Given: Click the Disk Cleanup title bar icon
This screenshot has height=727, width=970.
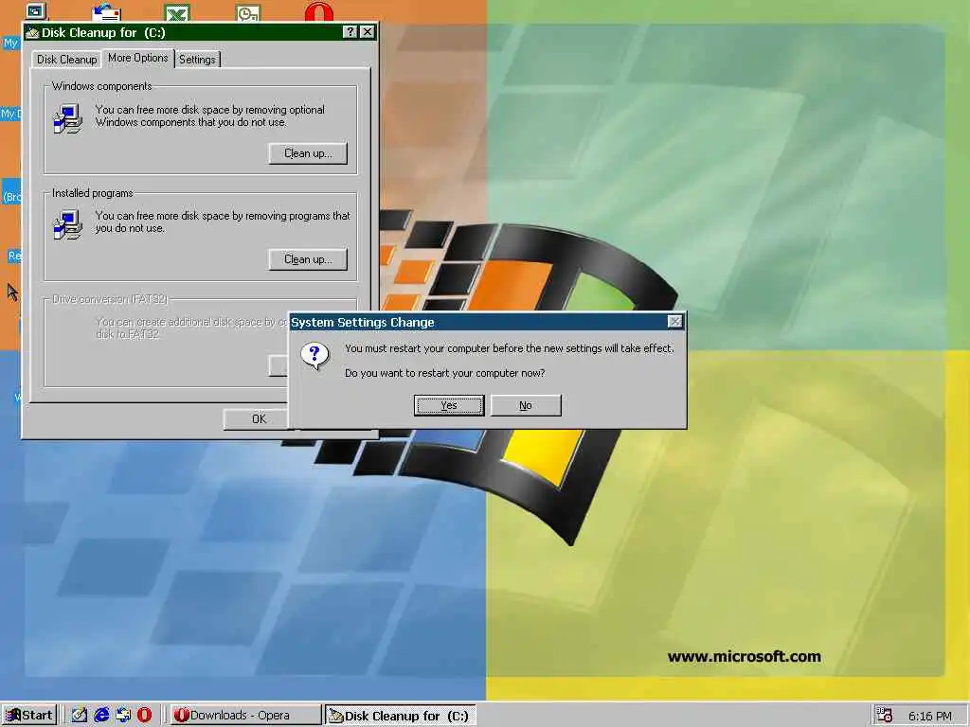Looking at the screenshot, I should pyautogui.click(x=32, y=33).
